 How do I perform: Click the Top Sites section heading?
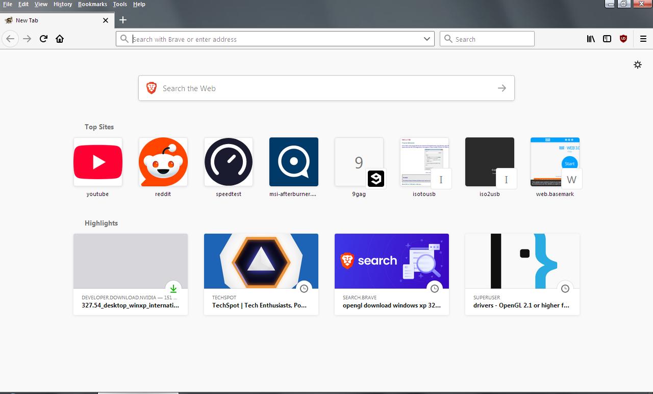coord(99,127)
